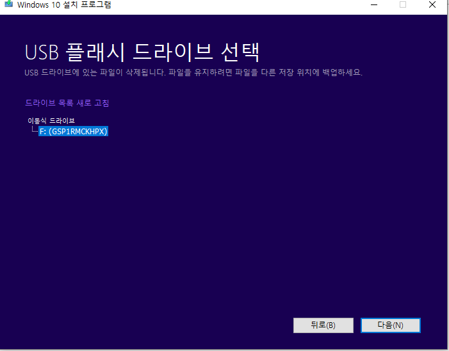
Task: Close the Windows 10 setup window
Action: (432, 4)
